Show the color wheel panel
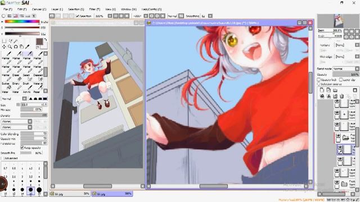Image resolution: width=360 pixels, height=202 pixels. point(3,16)
